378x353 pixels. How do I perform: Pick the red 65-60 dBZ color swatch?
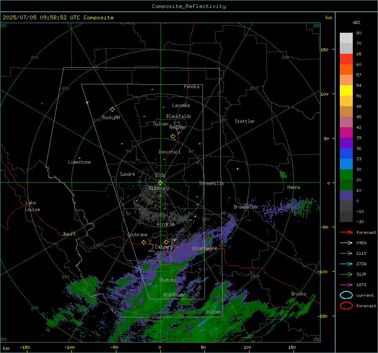[346, 59]
